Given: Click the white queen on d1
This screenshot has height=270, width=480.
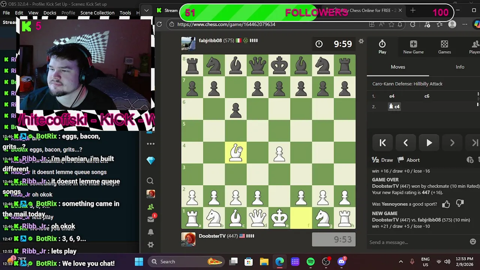Looking at the screenshot, I should point(258,218).
